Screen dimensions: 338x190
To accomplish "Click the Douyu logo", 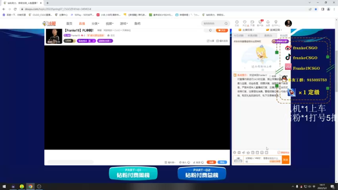I will (x=49, y=24).
